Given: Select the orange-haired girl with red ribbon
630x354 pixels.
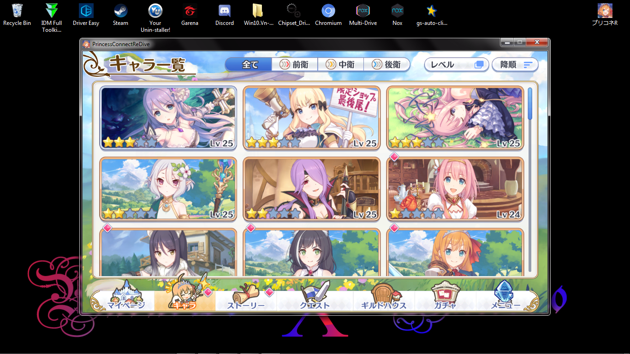Looking at the screenshot, I should [455, 252].
